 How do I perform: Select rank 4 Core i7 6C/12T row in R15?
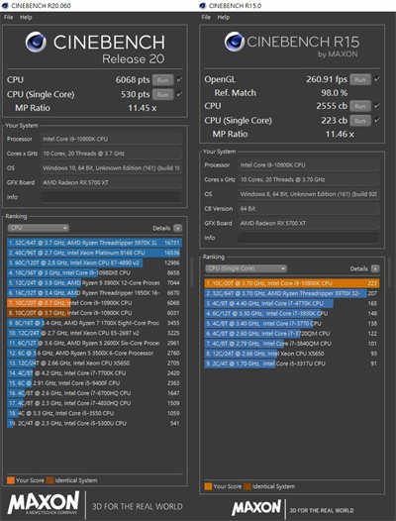click(292, 313)
